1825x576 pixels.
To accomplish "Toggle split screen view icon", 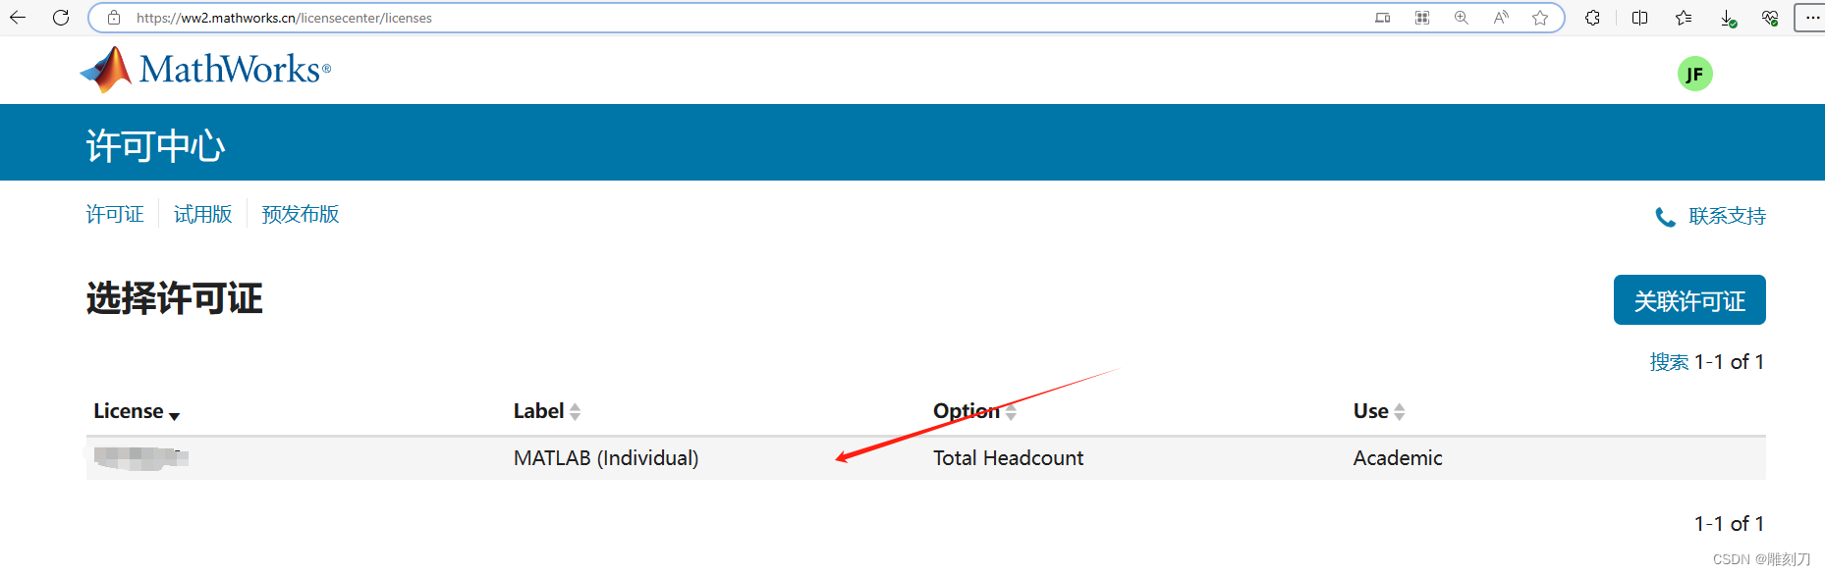I will pyautogui.click(x=1640, y=18).
